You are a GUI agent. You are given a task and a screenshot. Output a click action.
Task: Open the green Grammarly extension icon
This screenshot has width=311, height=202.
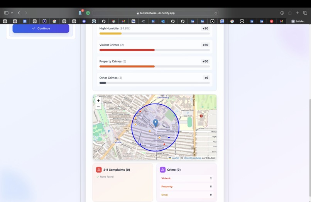(88, 13)
